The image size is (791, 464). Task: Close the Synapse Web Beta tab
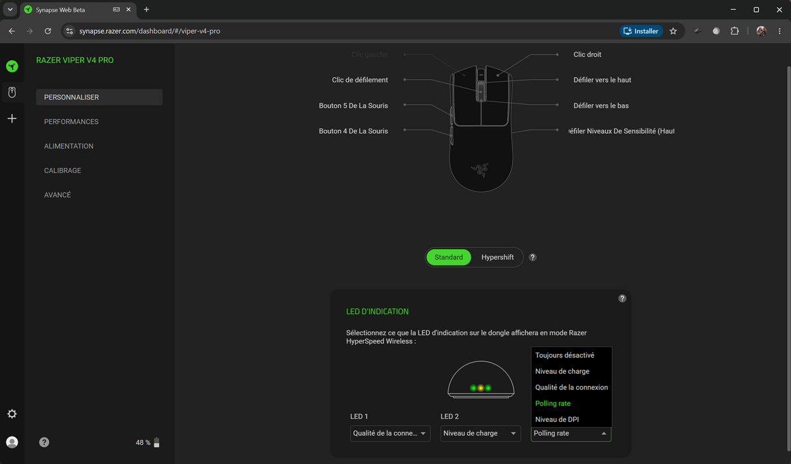[x=129, y=10]
